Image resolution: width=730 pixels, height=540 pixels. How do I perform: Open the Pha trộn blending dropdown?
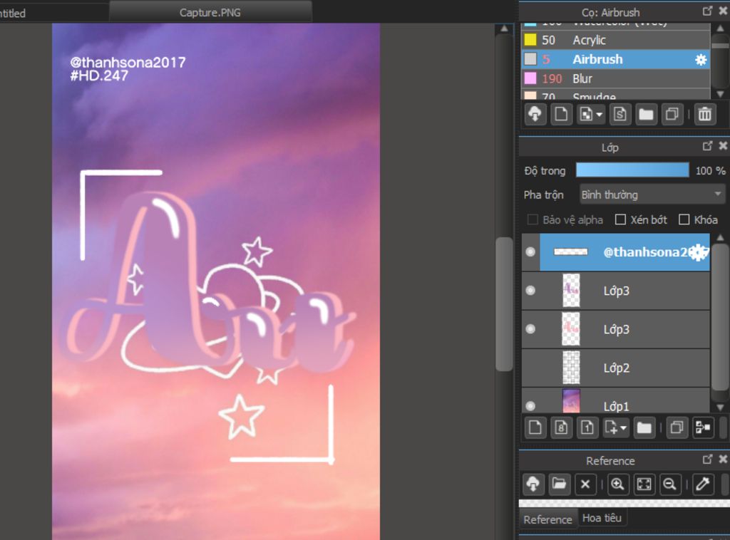coord(652,194)
